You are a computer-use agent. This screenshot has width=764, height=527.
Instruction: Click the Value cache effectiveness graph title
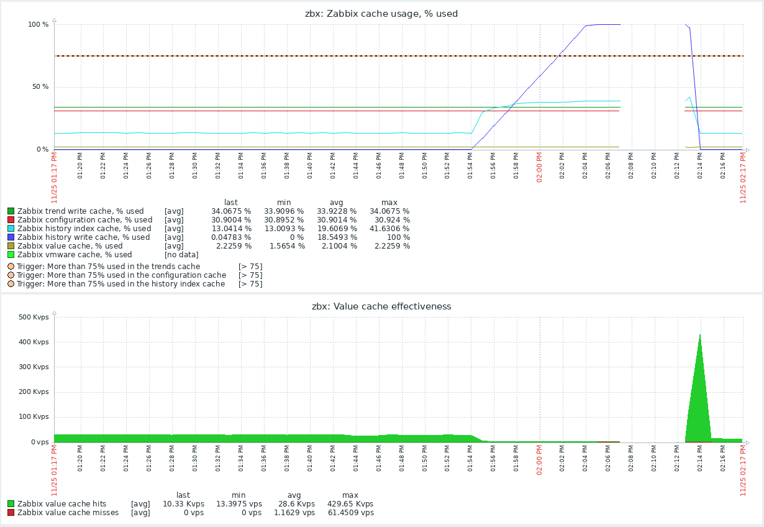pyautogui.click(x=381, y=306)
